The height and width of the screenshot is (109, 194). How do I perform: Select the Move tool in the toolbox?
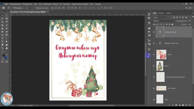[2, 15]
